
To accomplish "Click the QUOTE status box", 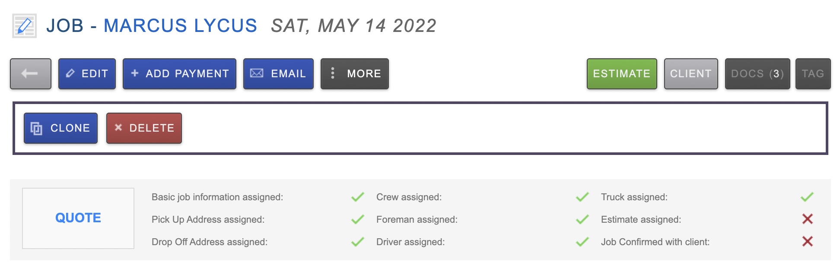I will 78,218.
